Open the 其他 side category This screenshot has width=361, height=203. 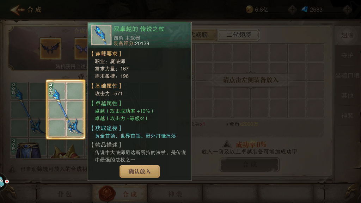[x=347, y=95]
